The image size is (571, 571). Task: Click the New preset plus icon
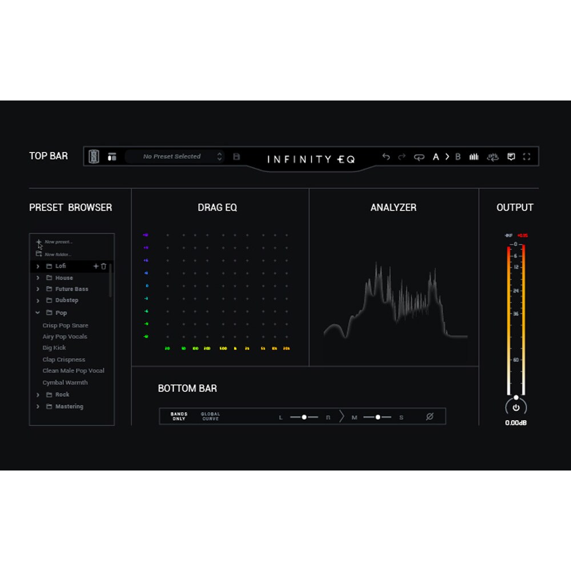click(39, 242)
